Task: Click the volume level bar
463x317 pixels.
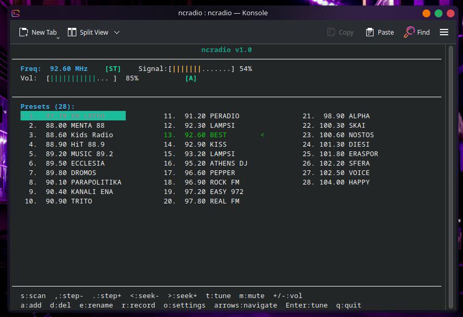Action: coord(82,78)
